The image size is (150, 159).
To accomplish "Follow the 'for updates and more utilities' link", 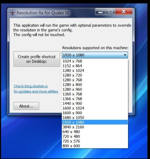I will tap(36, 91).
